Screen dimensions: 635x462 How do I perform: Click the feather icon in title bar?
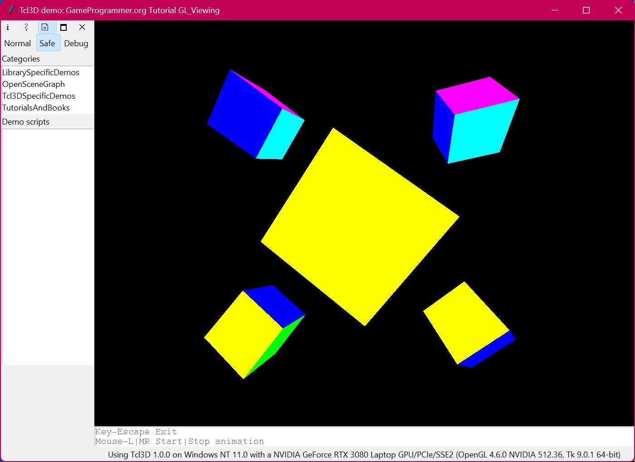(11, 10)
